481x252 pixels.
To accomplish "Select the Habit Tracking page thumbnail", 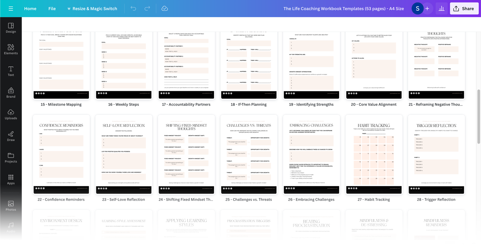I will click(x=374, y=154).
